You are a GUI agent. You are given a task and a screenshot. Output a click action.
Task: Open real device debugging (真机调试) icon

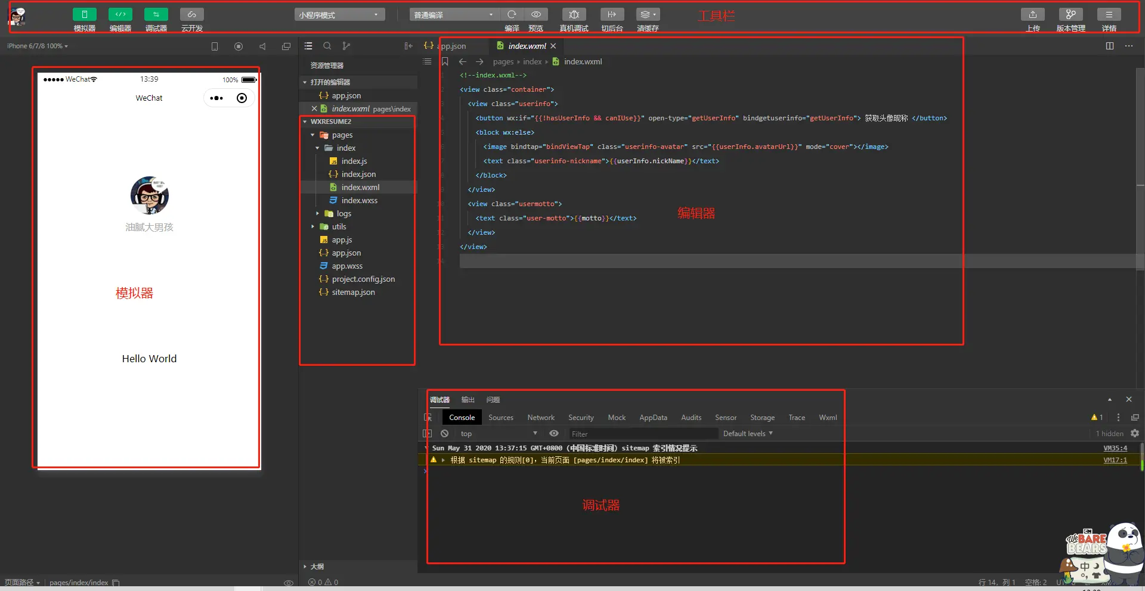tap(574, 14)
